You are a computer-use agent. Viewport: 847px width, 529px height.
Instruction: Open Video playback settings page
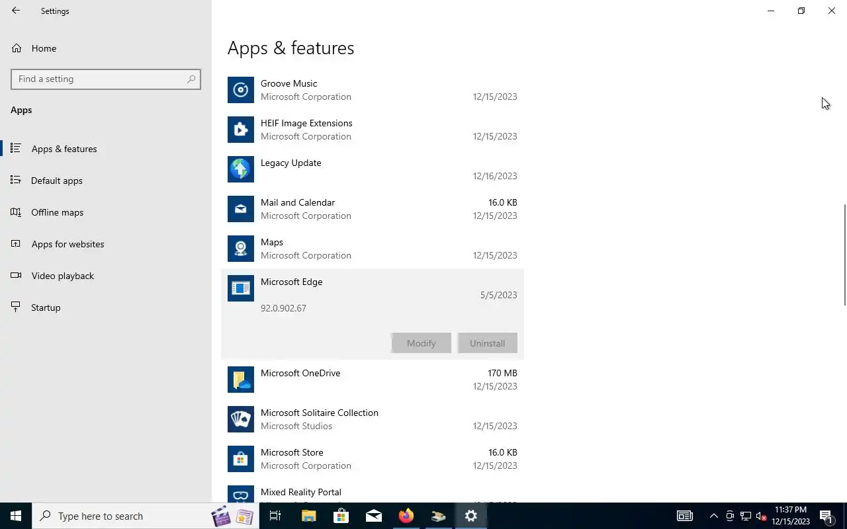pyautogui.click(x=106, y=276)
